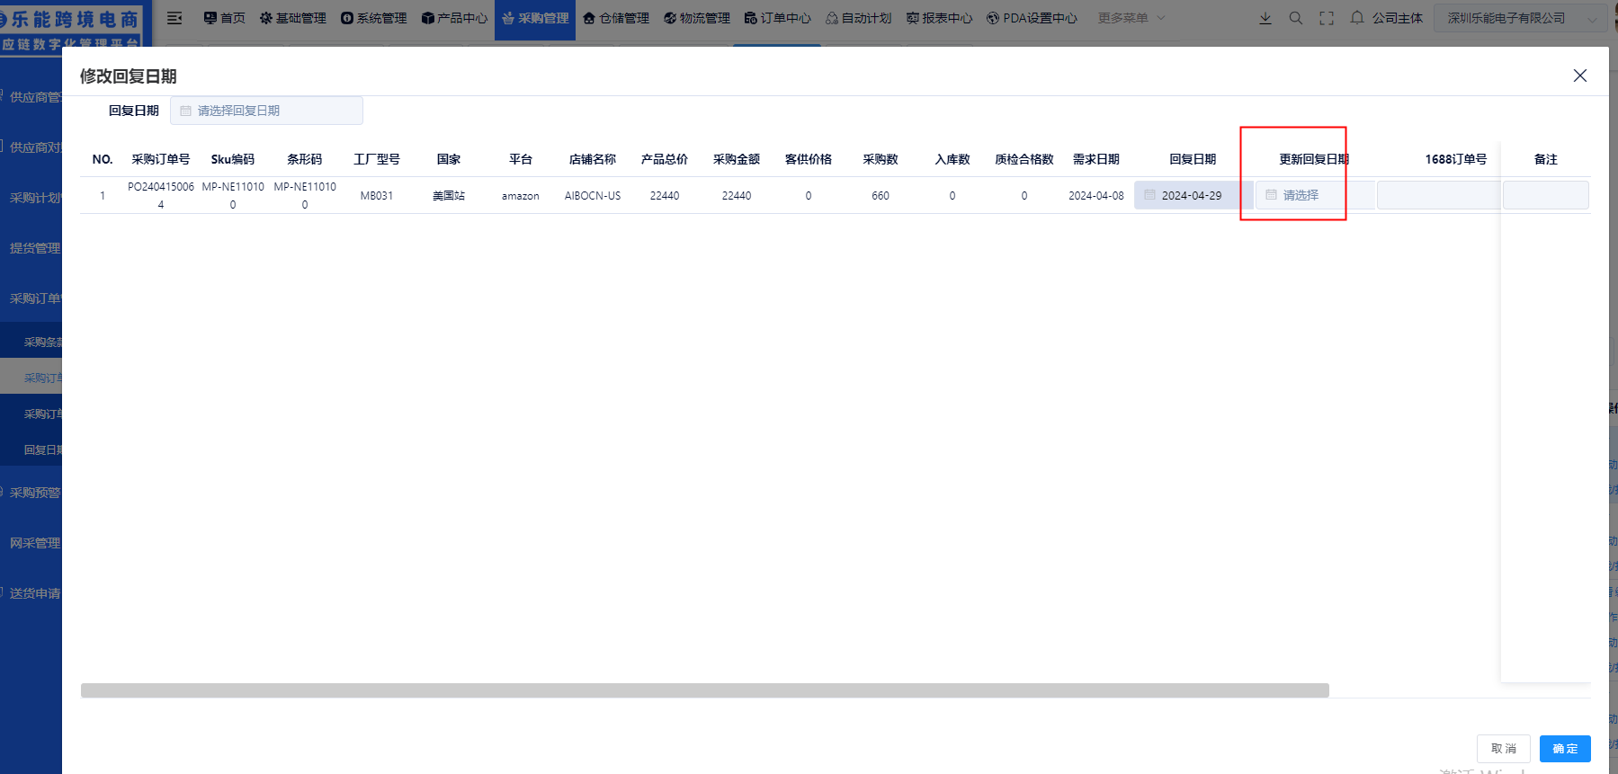Click the download icon in top bar
The width and height of the screenshot is (1618, 774).
click(x=1265, y=18)
